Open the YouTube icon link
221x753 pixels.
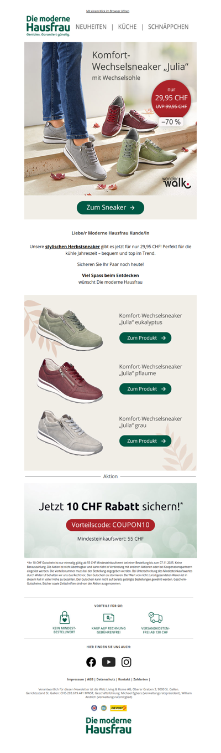[109, 662]
